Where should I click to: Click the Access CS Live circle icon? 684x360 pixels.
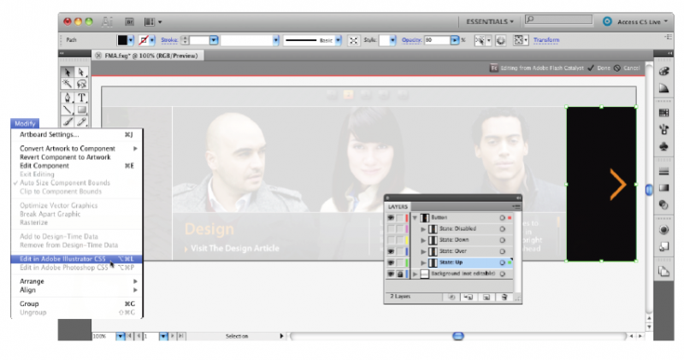[607, 21]
